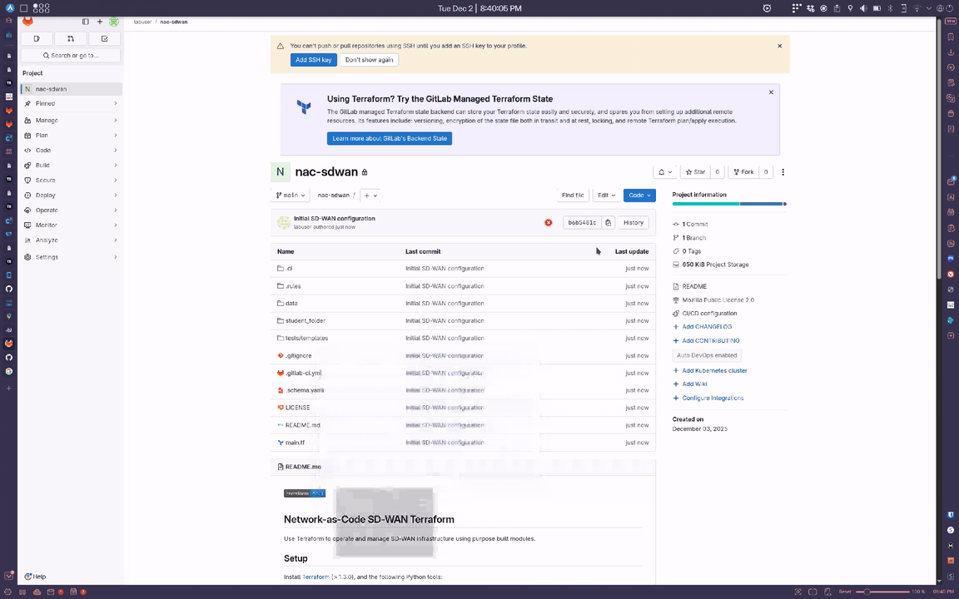The width and height of the screenshot is (959, 599).
Task: Open Wi-Fi menu in system tray
Action: pos(917,8)
